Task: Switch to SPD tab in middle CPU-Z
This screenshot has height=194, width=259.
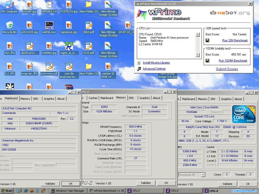Action: [x=131, y=98]
